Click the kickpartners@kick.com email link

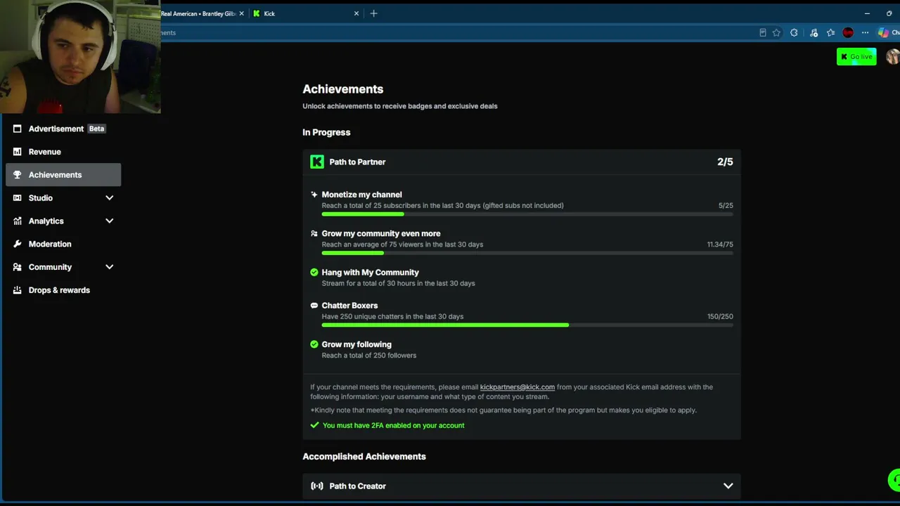517,387
